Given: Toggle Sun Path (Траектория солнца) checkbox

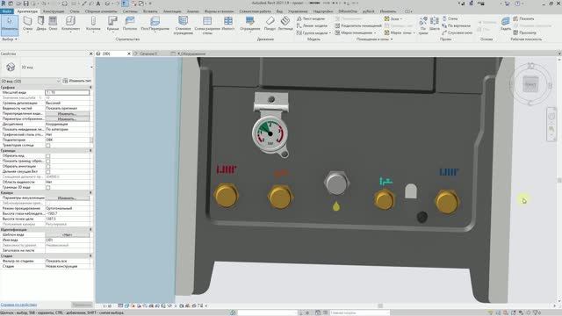Looking at the screenshot, I should point(48,146).
